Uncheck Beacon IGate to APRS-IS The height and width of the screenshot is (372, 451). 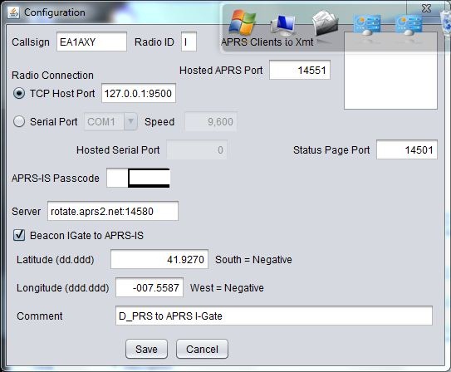tap(19, 235)
